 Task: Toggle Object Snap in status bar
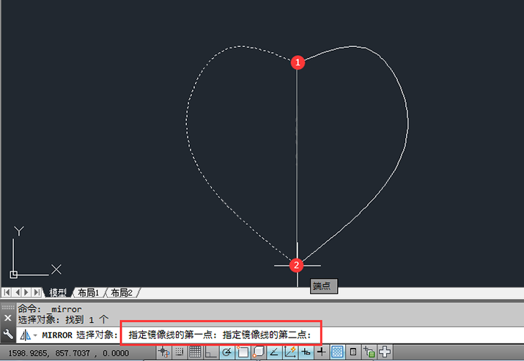pos(243,352)
